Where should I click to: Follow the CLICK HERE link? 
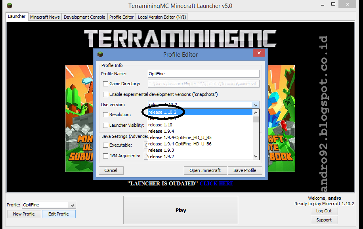point(216,183)
